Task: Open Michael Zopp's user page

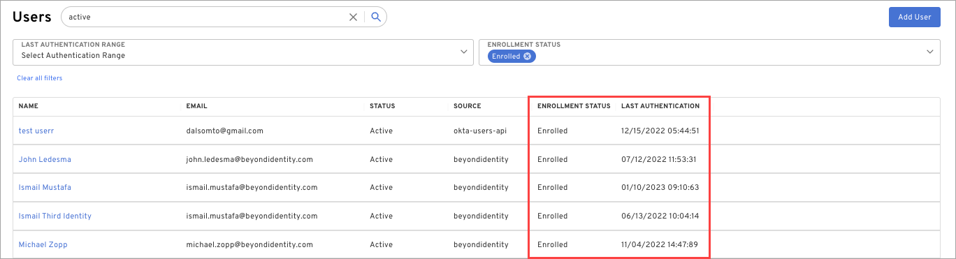Action: click(x=43, y=244)
